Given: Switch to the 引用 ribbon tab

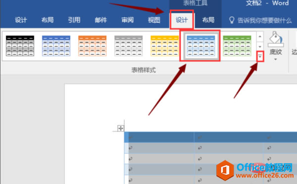Looking at the screenshot, I should (x=74, y=20).
